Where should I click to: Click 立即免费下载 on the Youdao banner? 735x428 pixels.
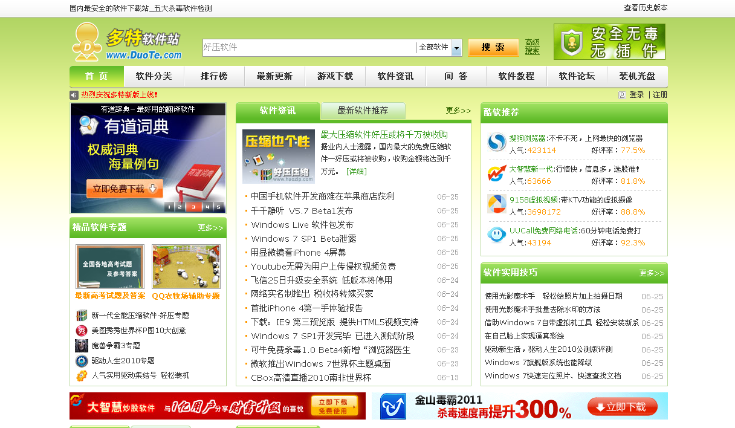click(125, 189)
